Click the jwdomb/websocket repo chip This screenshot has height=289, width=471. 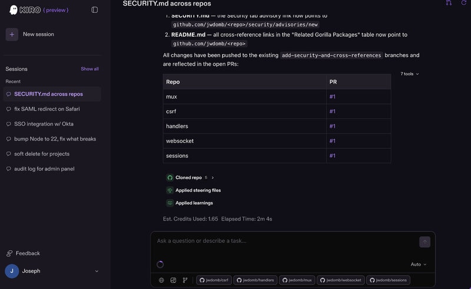point(341,280)
